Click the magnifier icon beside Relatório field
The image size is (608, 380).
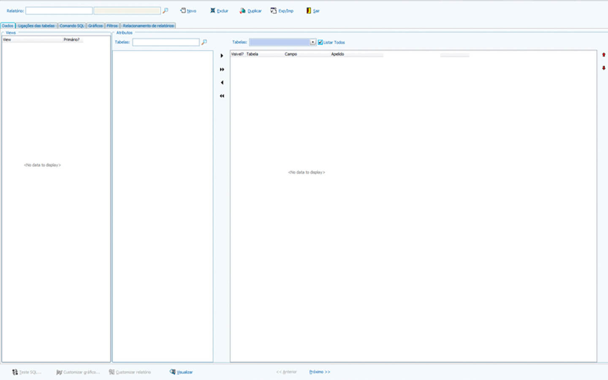coord(166,11)
